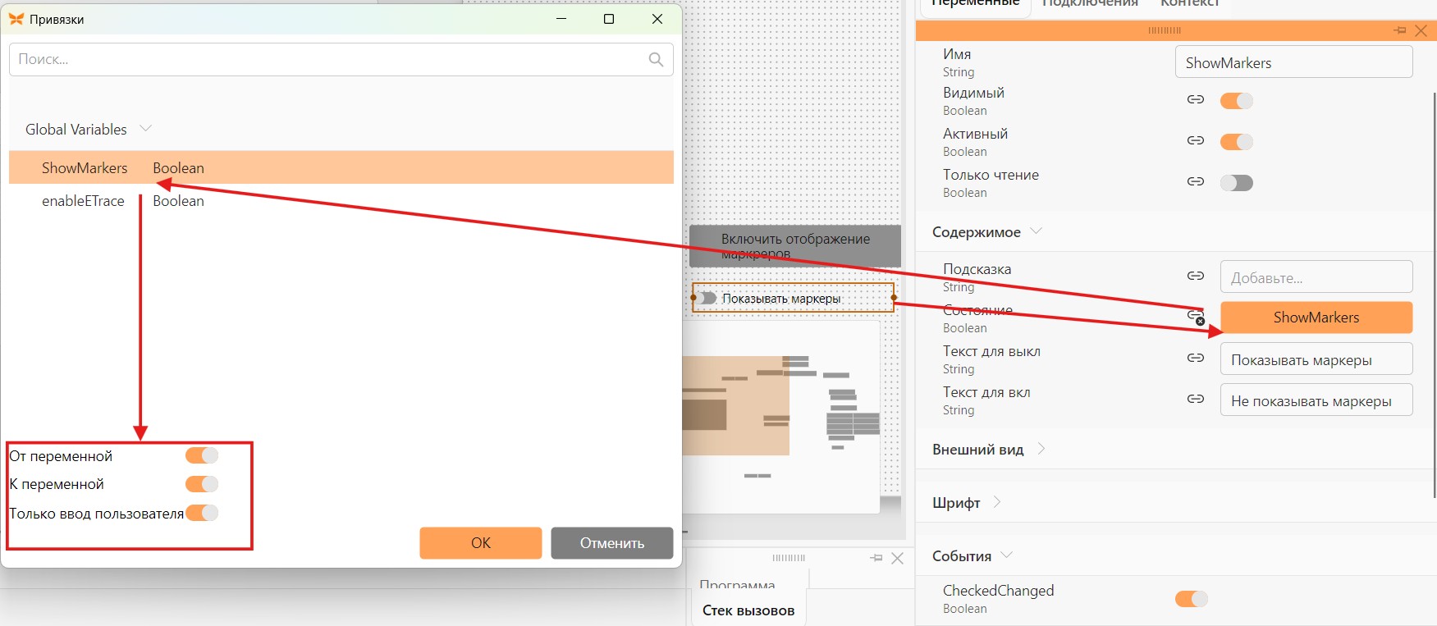Click the screen overview thumbnail on canvas
This screenshot has height=626, width=1437.
click(x=780, y=417)
